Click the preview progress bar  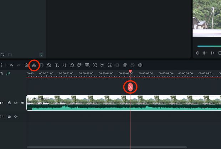coord(209,46)
